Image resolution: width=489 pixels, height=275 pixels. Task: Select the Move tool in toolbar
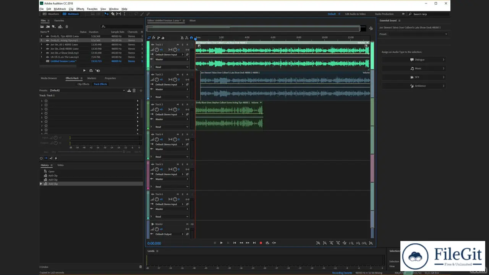point(107,14)
